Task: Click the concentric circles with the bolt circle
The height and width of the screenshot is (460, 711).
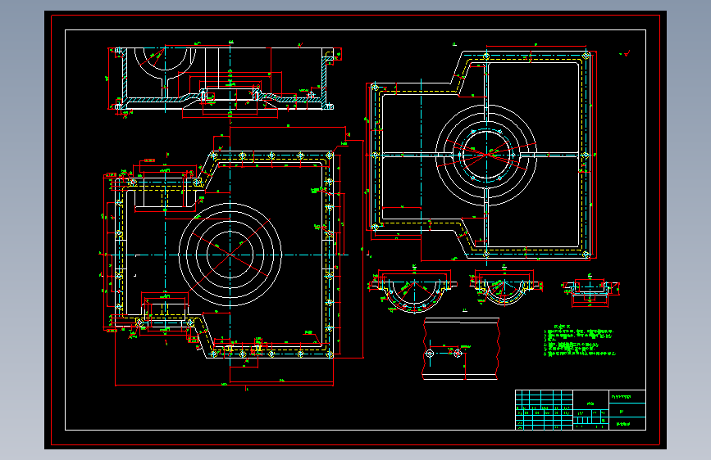Action: [x=486, y=155]
